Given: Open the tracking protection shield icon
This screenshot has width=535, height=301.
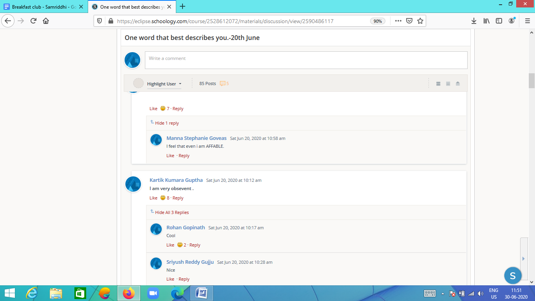Looking at the screenshot, I should (99, 21).
